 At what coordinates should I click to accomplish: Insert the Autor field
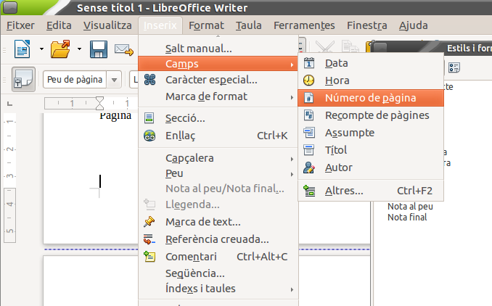(x=371, y=168)
